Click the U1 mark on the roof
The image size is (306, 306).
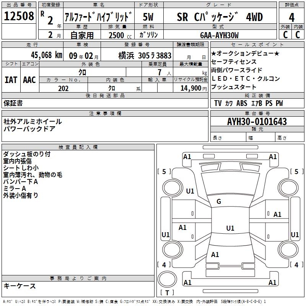230,228
